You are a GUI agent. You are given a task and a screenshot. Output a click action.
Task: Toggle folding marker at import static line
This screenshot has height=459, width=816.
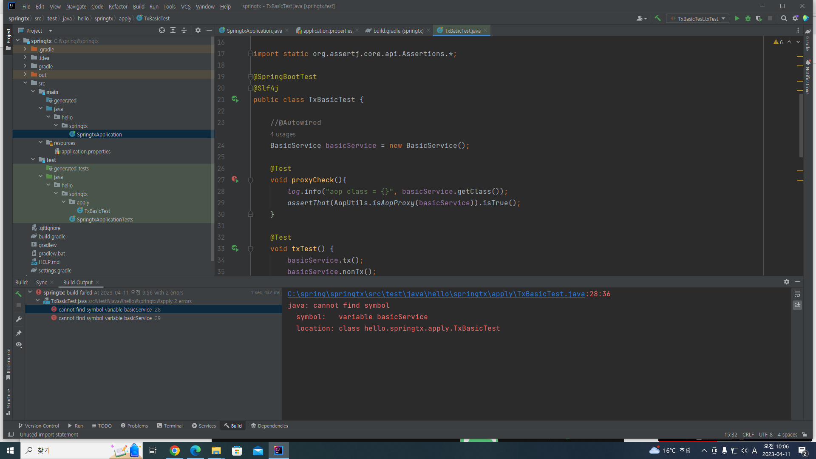250,54
